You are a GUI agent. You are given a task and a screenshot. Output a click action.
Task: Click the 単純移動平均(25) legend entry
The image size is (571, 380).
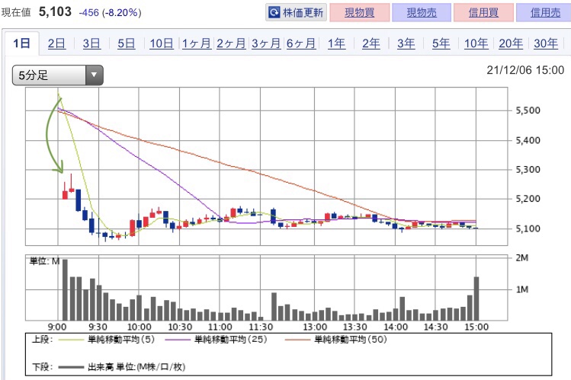pos(217,340)
